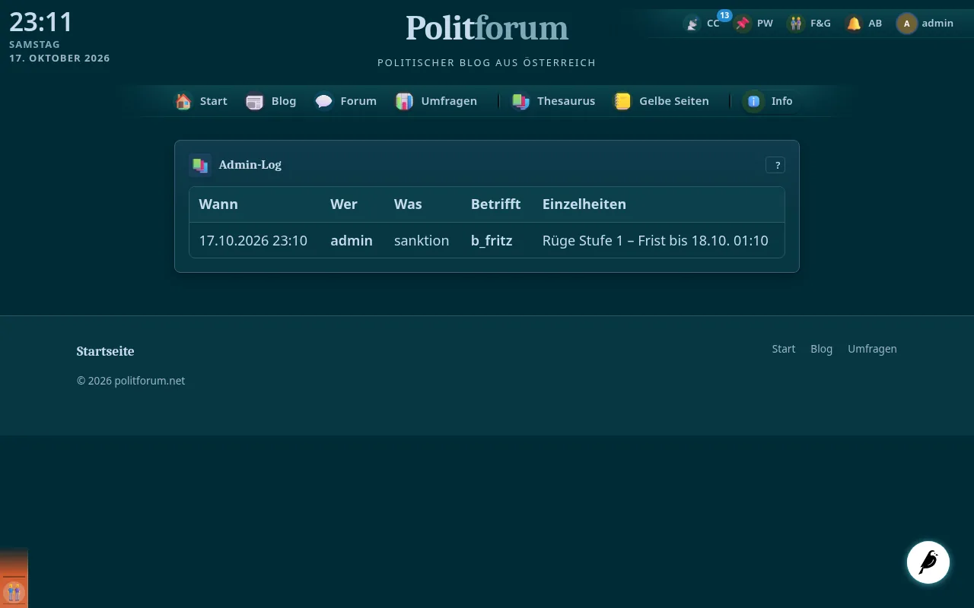The height and width of the screenshot is (608, 974).
Task: Select Thesaurus in main navigation
Action: coord(566,101)
